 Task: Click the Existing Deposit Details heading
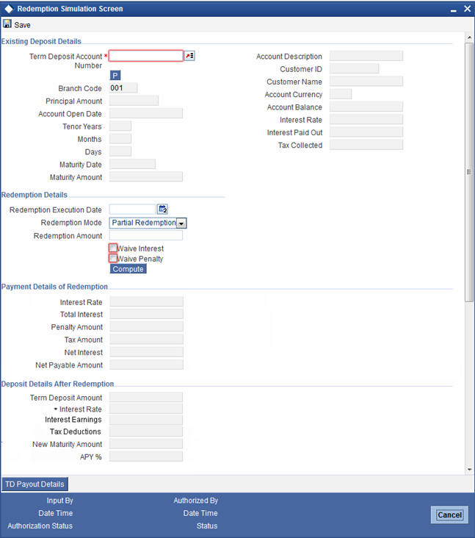(x=41, y=41)
